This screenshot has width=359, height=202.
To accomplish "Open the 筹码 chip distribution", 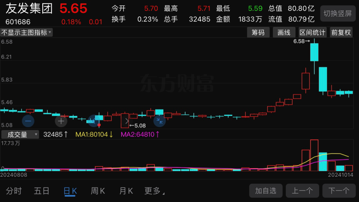I will coord(258,33).
